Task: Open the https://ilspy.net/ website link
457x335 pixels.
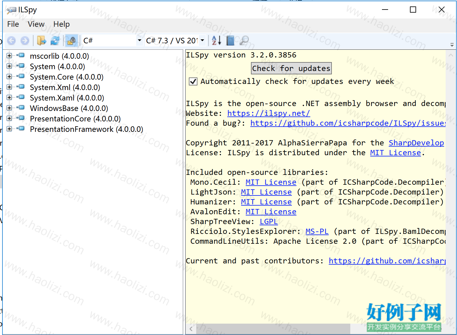Action: tap(268, 113)
